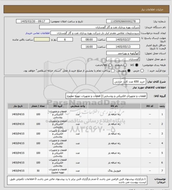
Task: Click the کد کالا column header
Action: (x=150, y=106)
